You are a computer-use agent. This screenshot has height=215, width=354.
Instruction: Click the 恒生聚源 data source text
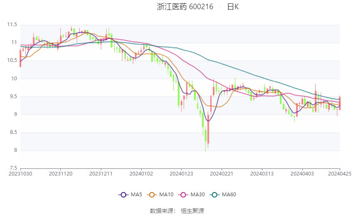pos(192,211)
